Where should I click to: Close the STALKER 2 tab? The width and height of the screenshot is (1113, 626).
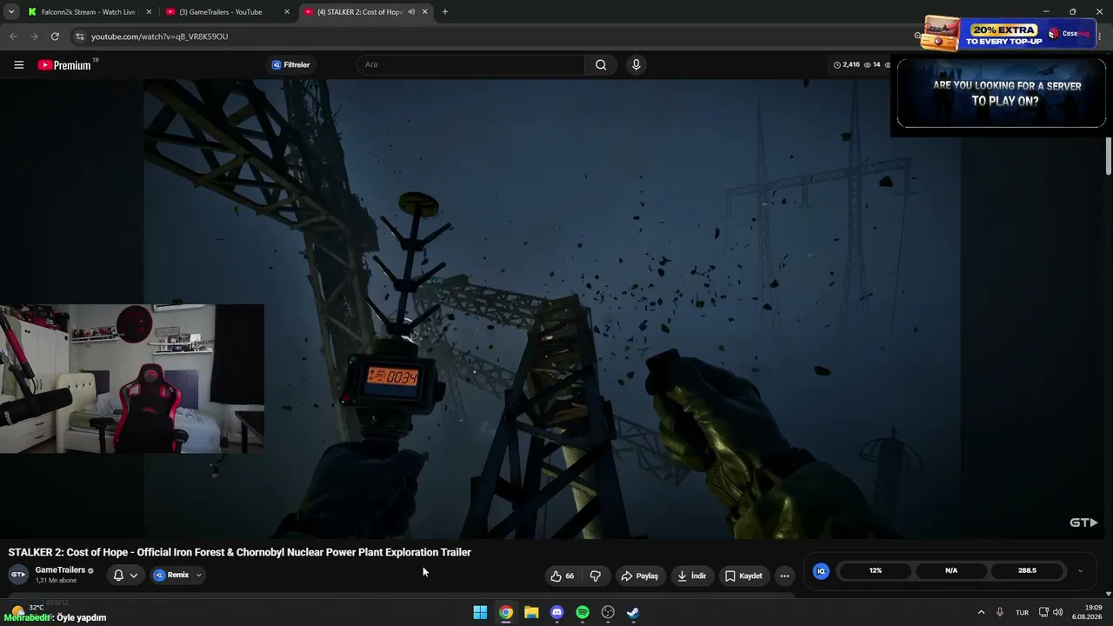pyautogui.click(x=424, y=12)
